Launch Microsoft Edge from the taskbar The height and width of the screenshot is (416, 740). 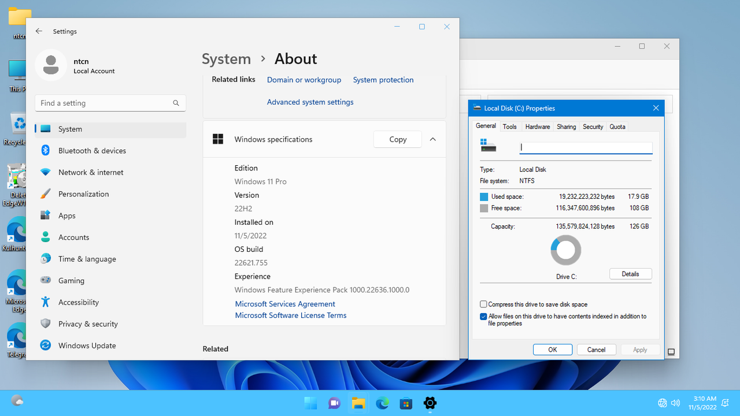[x=382, y=403]
